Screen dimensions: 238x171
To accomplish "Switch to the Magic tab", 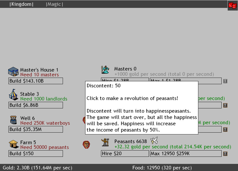I will tap(54, 4).
